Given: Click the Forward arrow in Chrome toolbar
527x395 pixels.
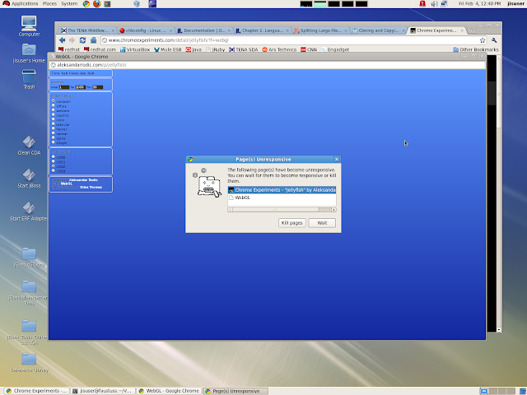Looking at the screenshot, I should [72, 40].
